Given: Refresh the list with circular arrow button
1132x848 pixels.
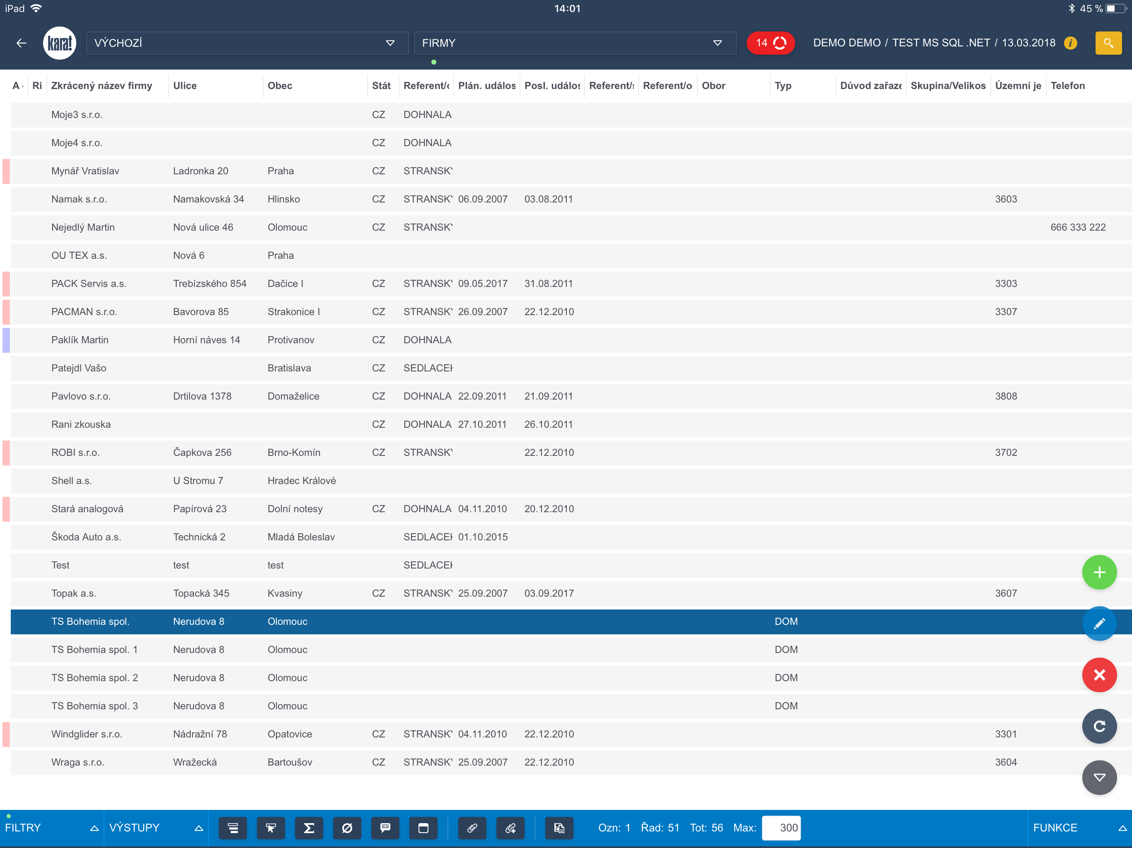Looking at the screenshot, I should click(x=1099, y=726).
